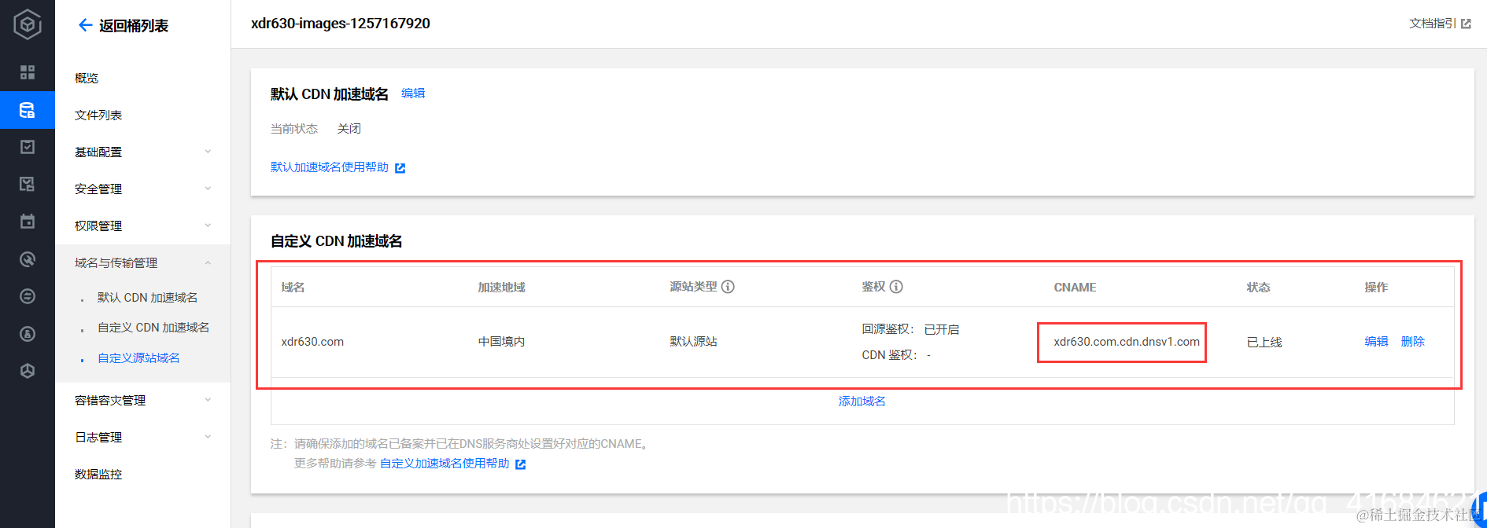
Task: Open the 自定义加速域名使用帮助 link
Action: click(445, 463)
